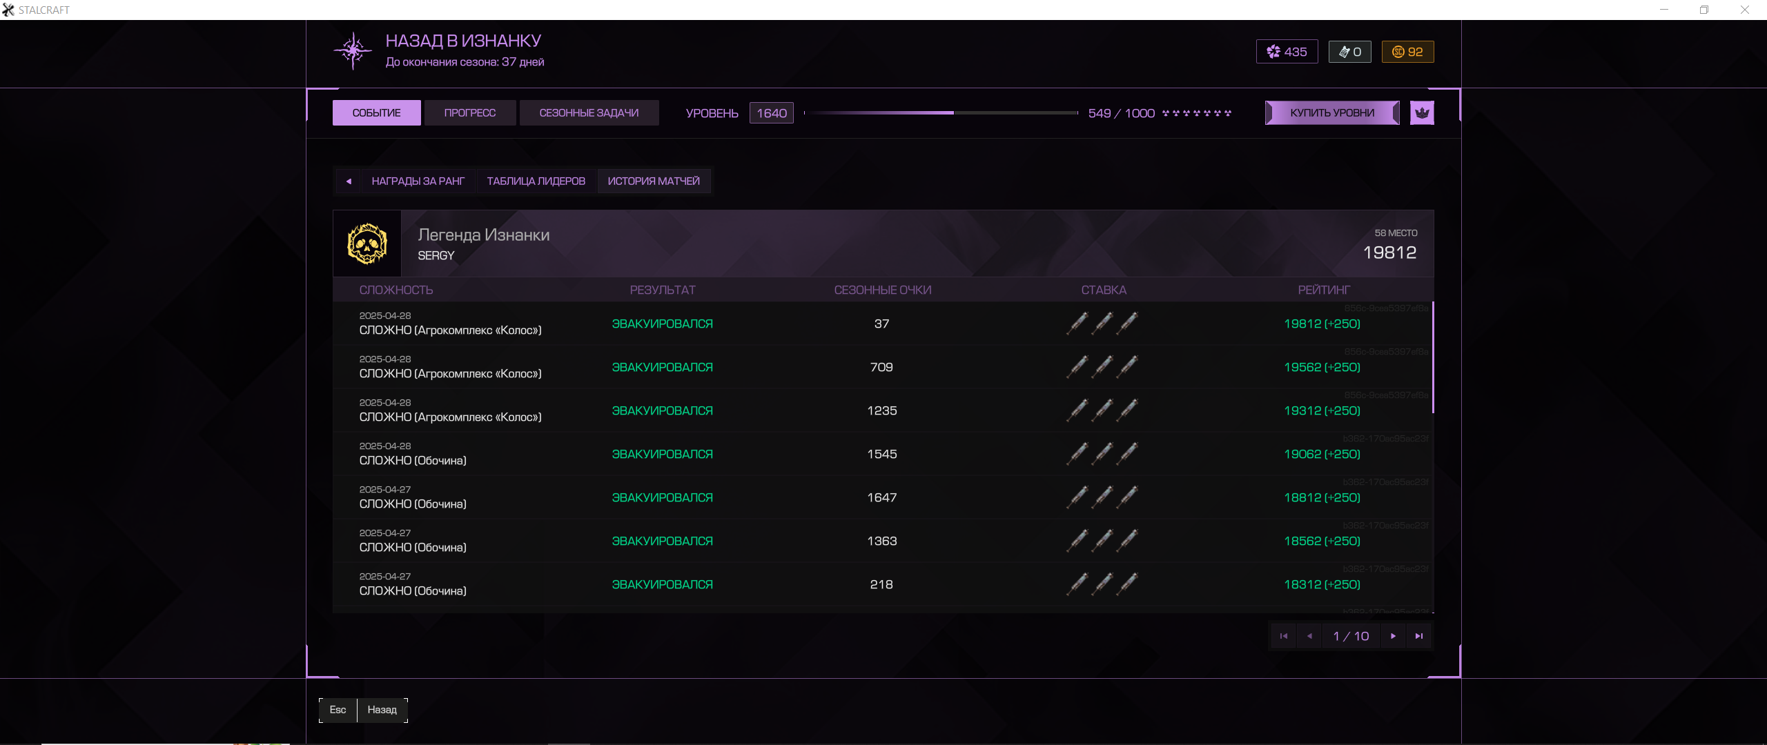This screenshot has height=745, width=1767.
Task: Go to the previous page of match history
Action: [1309, 636]
